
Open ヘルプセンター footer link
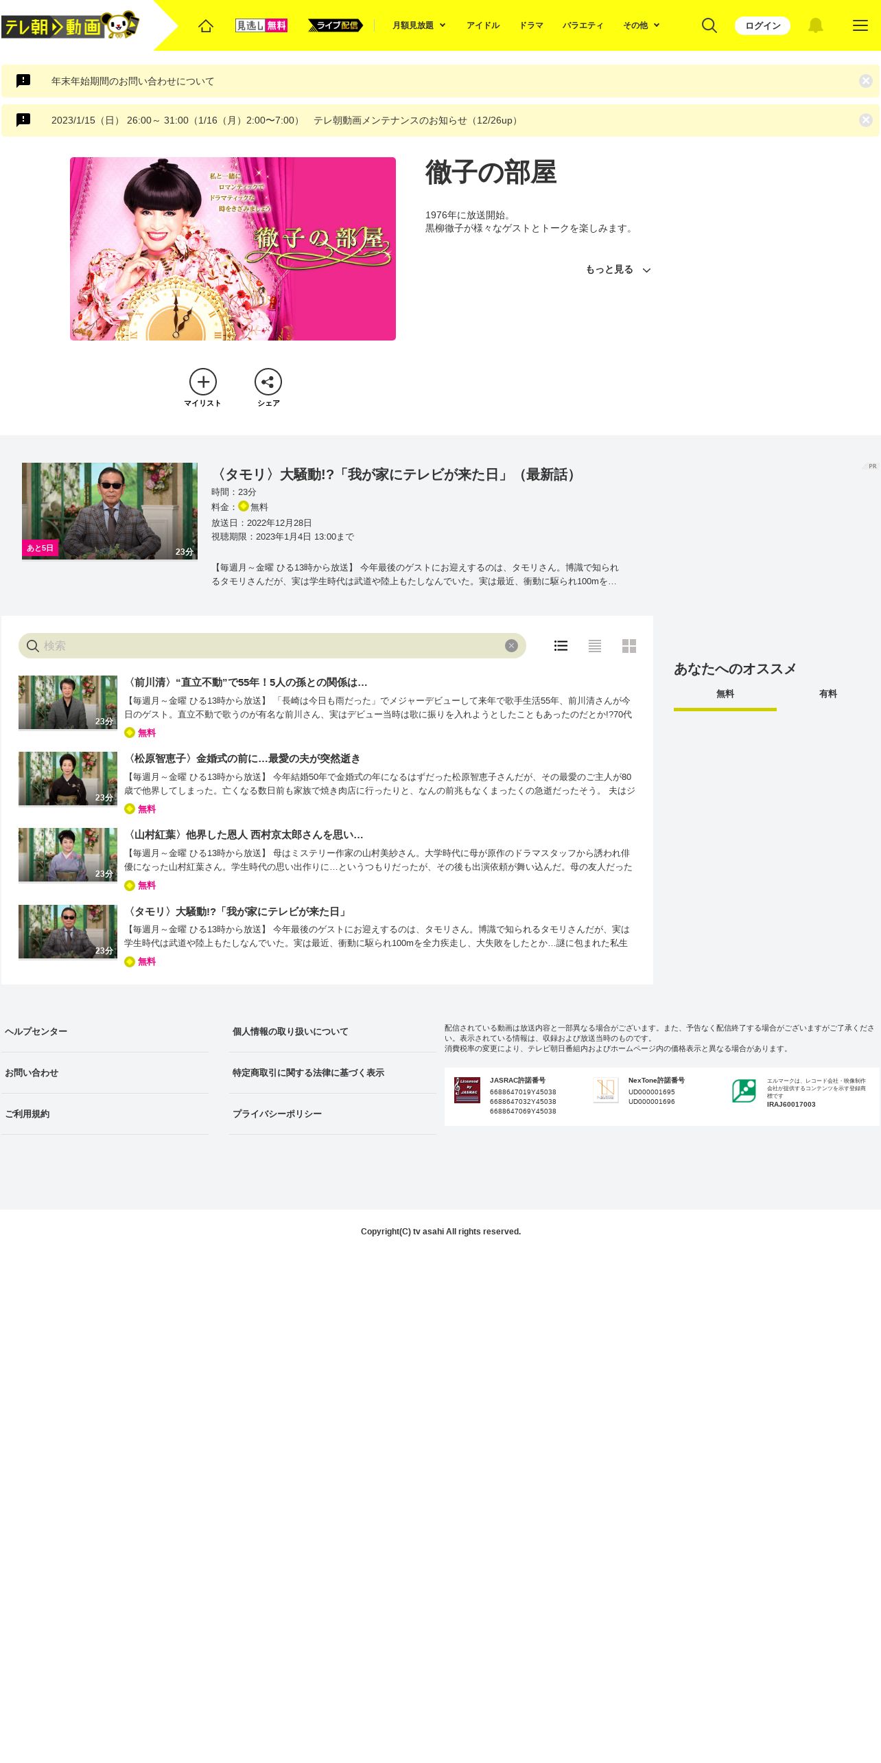pyautogui.click(x=36, y=1032)
